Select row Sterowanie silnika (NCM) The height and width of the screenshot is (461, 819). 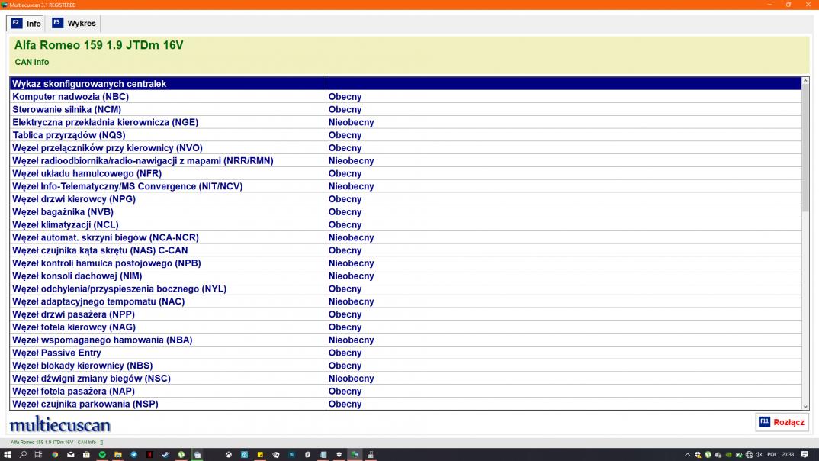406,109
